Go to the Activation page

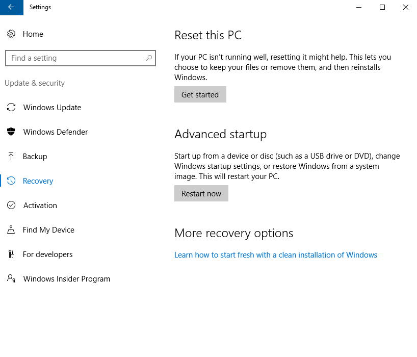[x=40, y=206]
